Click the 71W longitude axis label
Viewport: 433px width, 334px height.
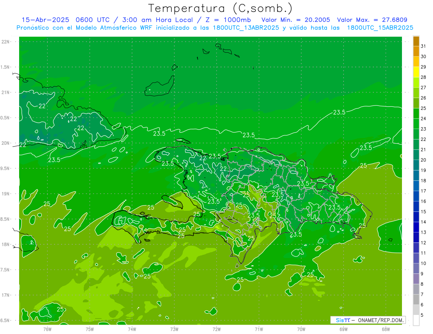tap(259, 329)
